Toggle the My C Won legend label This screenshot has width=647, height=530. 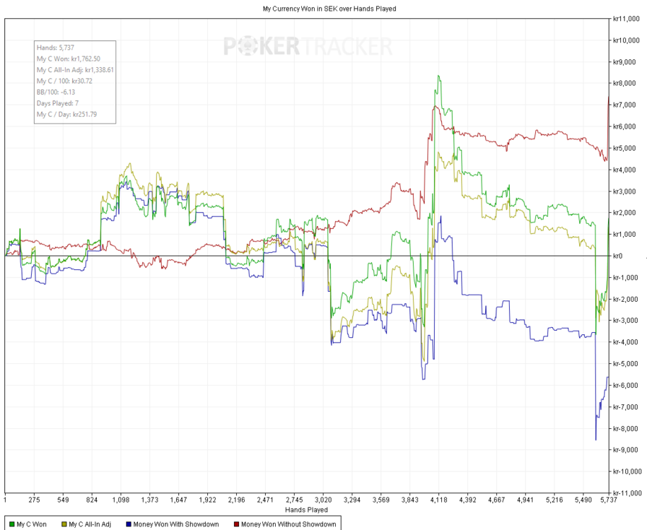[32, 524]
